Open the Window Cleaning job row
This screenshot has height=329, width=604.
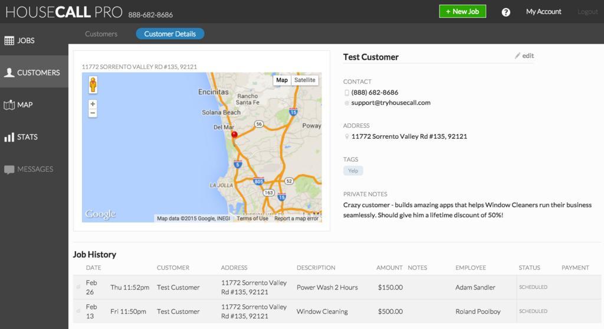pos(337,311)
